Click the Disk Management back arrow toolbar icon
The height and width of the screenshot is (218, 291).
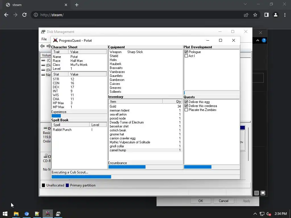(43, 46)
